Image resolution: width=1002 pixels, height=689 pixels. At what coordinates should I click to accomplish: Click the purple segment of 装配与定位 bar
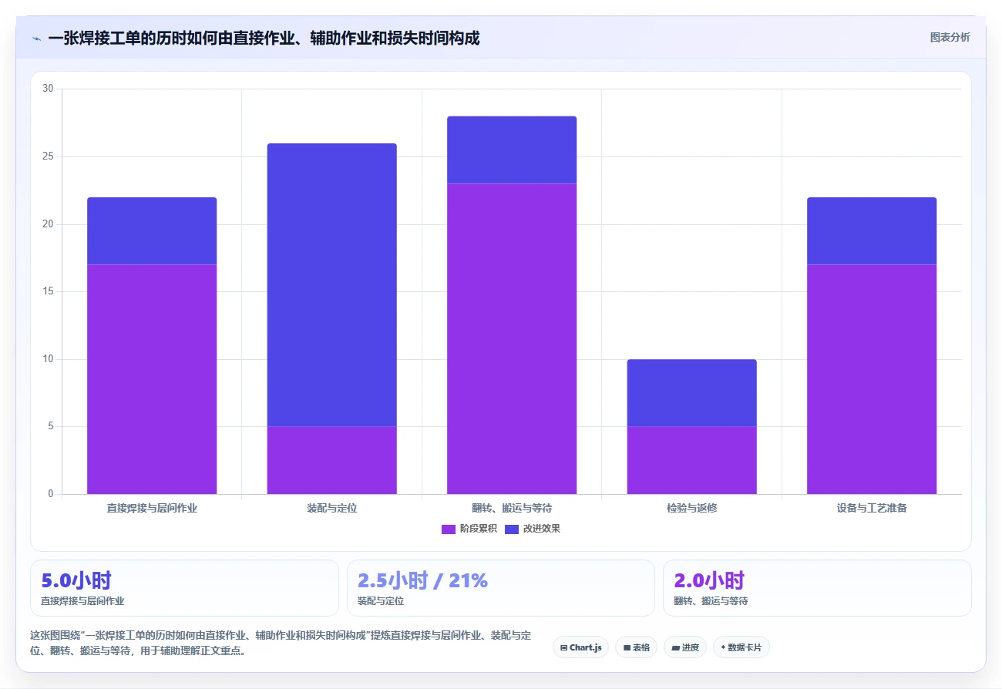click(332, 460)
